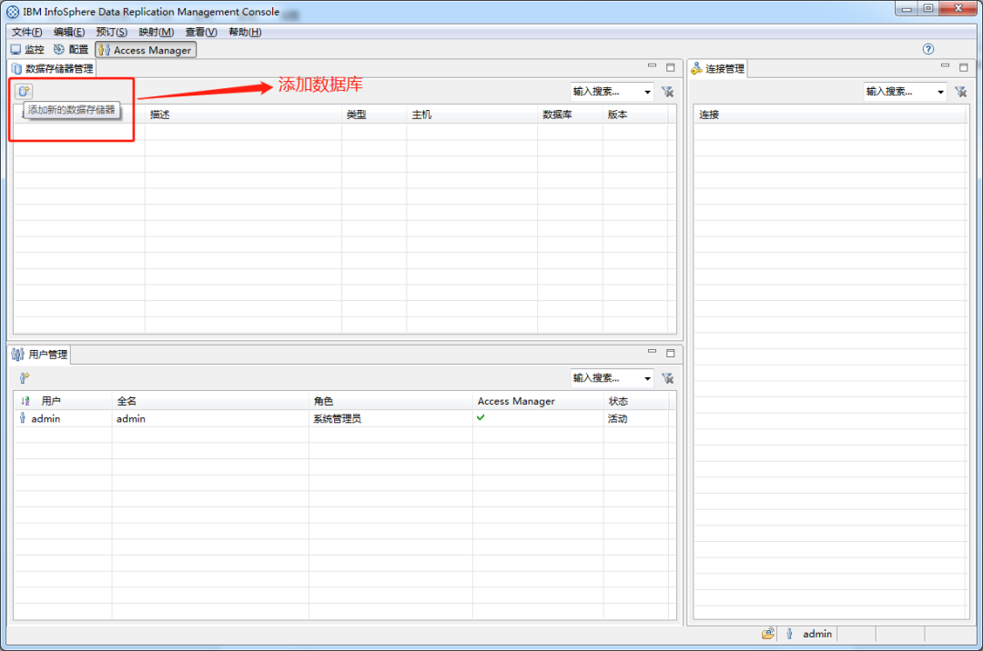Open the 文件(F) menu
Screen dimensions: 983x651
[x=27, y=32]
